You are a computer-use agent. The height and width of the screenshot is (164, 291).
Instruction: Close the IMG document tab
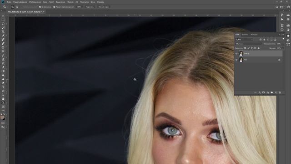click(44, 12)
